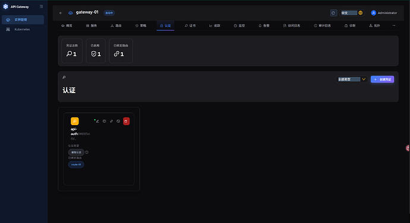
Task: Click the gateway-01 running status badge
Action: pos(109,13)
